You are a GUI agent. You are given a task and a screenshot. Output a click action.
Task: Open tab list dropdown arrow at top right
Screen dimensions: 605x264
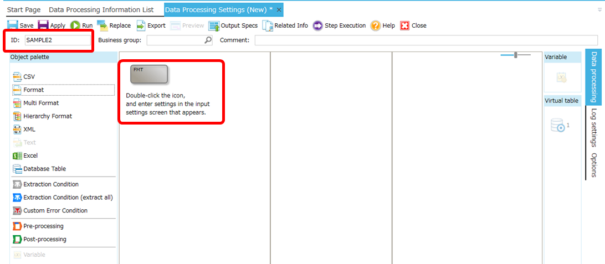(x=600, y=10)
